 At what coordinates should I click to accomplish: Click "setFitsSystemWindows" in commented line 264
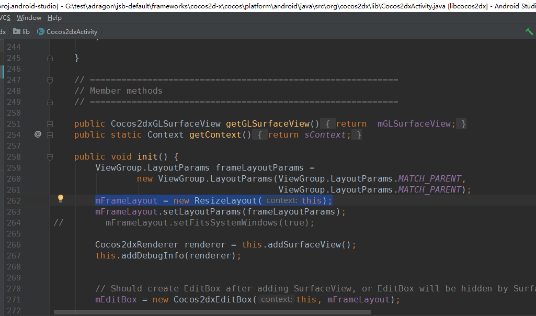(225, 223)
